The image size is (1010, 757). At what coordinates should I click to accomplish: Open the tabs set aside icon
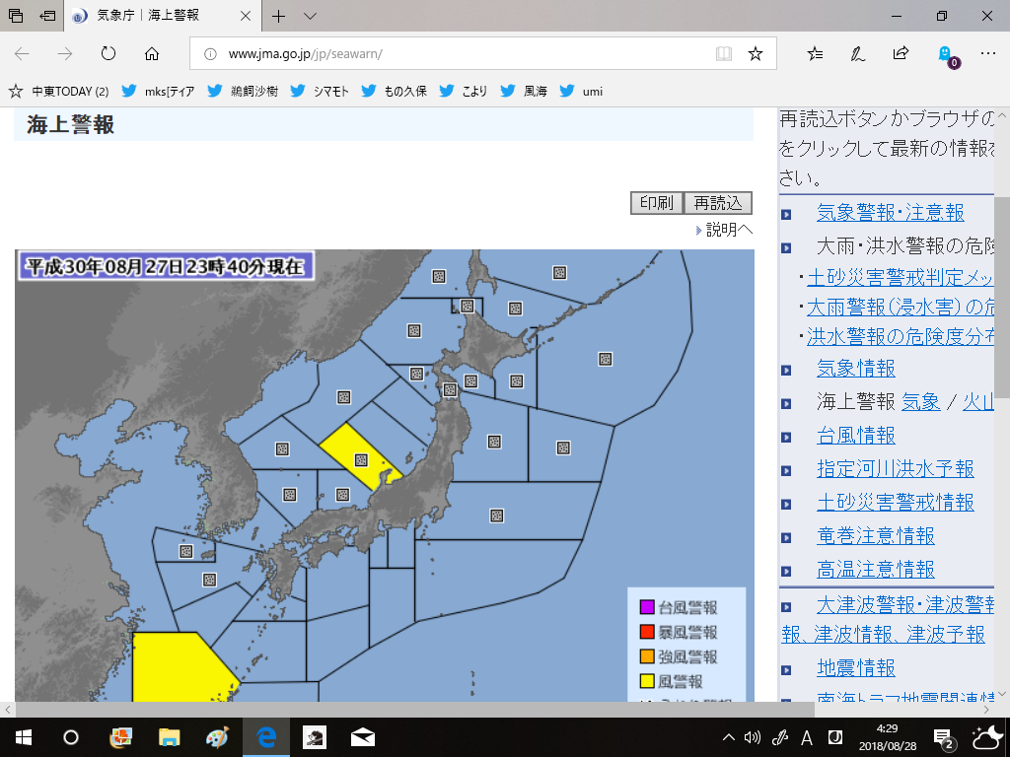(x=16, y=16)
